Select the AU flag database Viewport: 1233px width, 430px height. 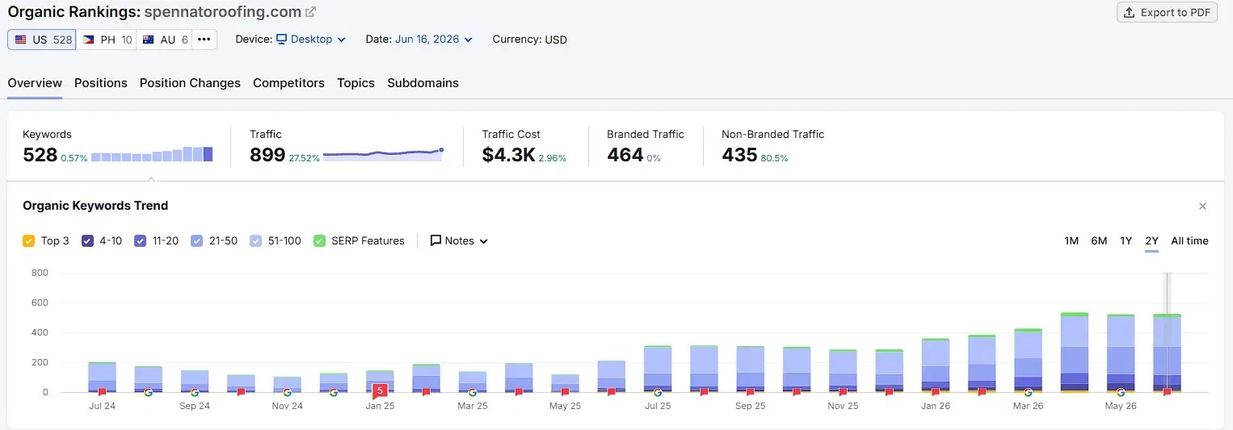(x=164, y=40)
